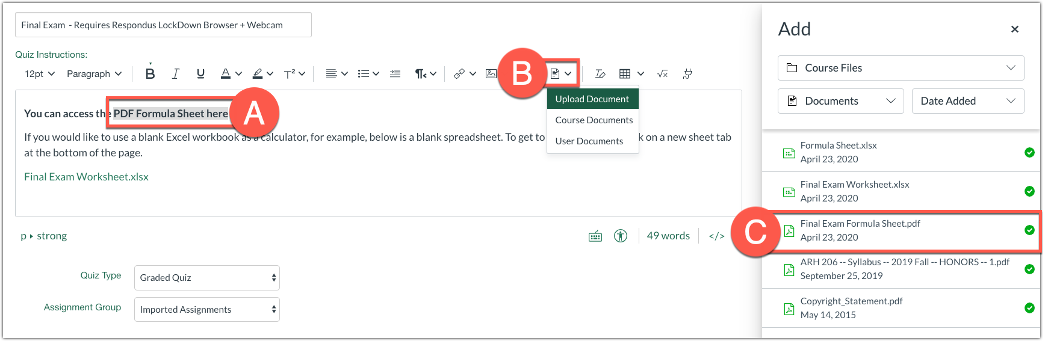The image size is (1045, 341).
Task: Click the apps plug icon
Action: point(687,73)
